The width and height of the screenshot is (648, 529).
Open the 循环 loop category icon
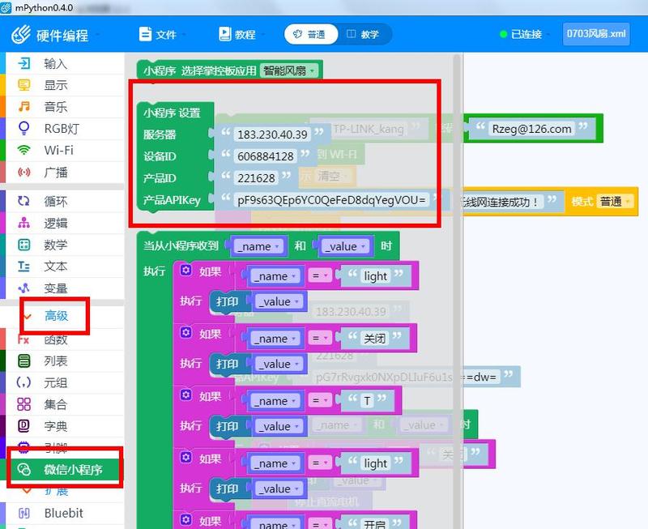tap(24, 202)
